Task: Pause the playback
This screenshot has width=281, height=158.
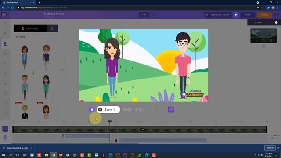Action: (92, 109)
